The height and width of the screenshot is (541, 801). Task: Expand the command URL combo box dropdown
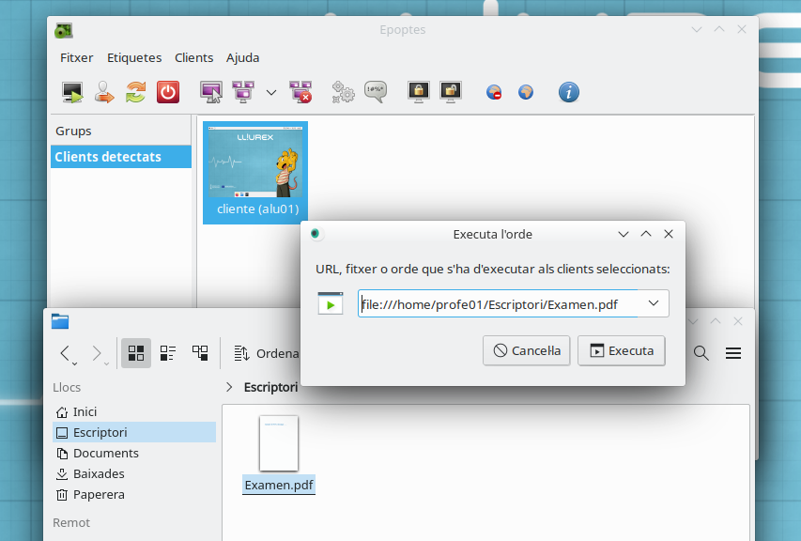(x=654, y=303)
